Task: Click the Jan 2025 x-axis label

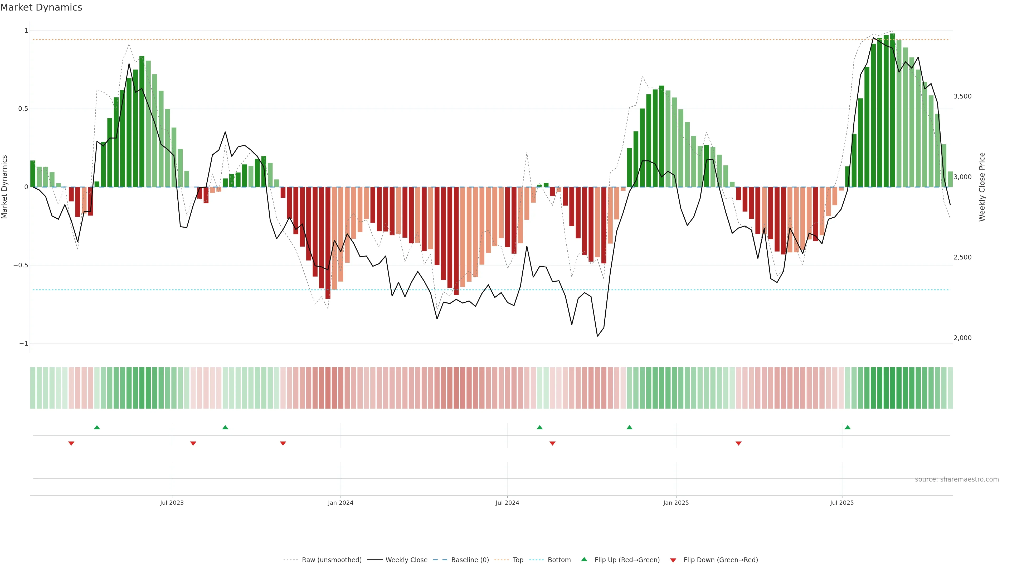Action: [676, 503]
